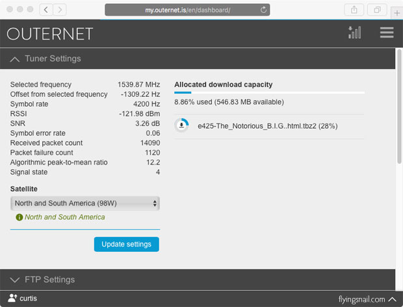Reload the page with refresh icon

point(263,10)
